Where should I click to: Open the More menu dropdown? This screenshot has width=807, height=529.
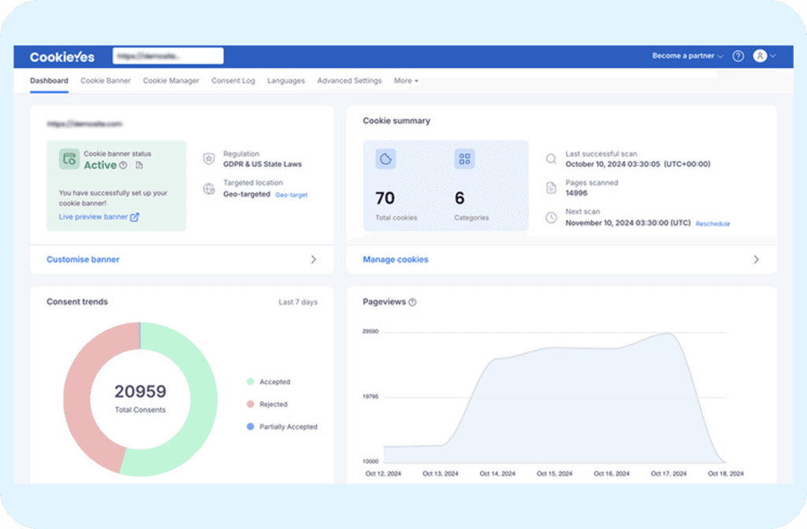(x=406, y=81)
